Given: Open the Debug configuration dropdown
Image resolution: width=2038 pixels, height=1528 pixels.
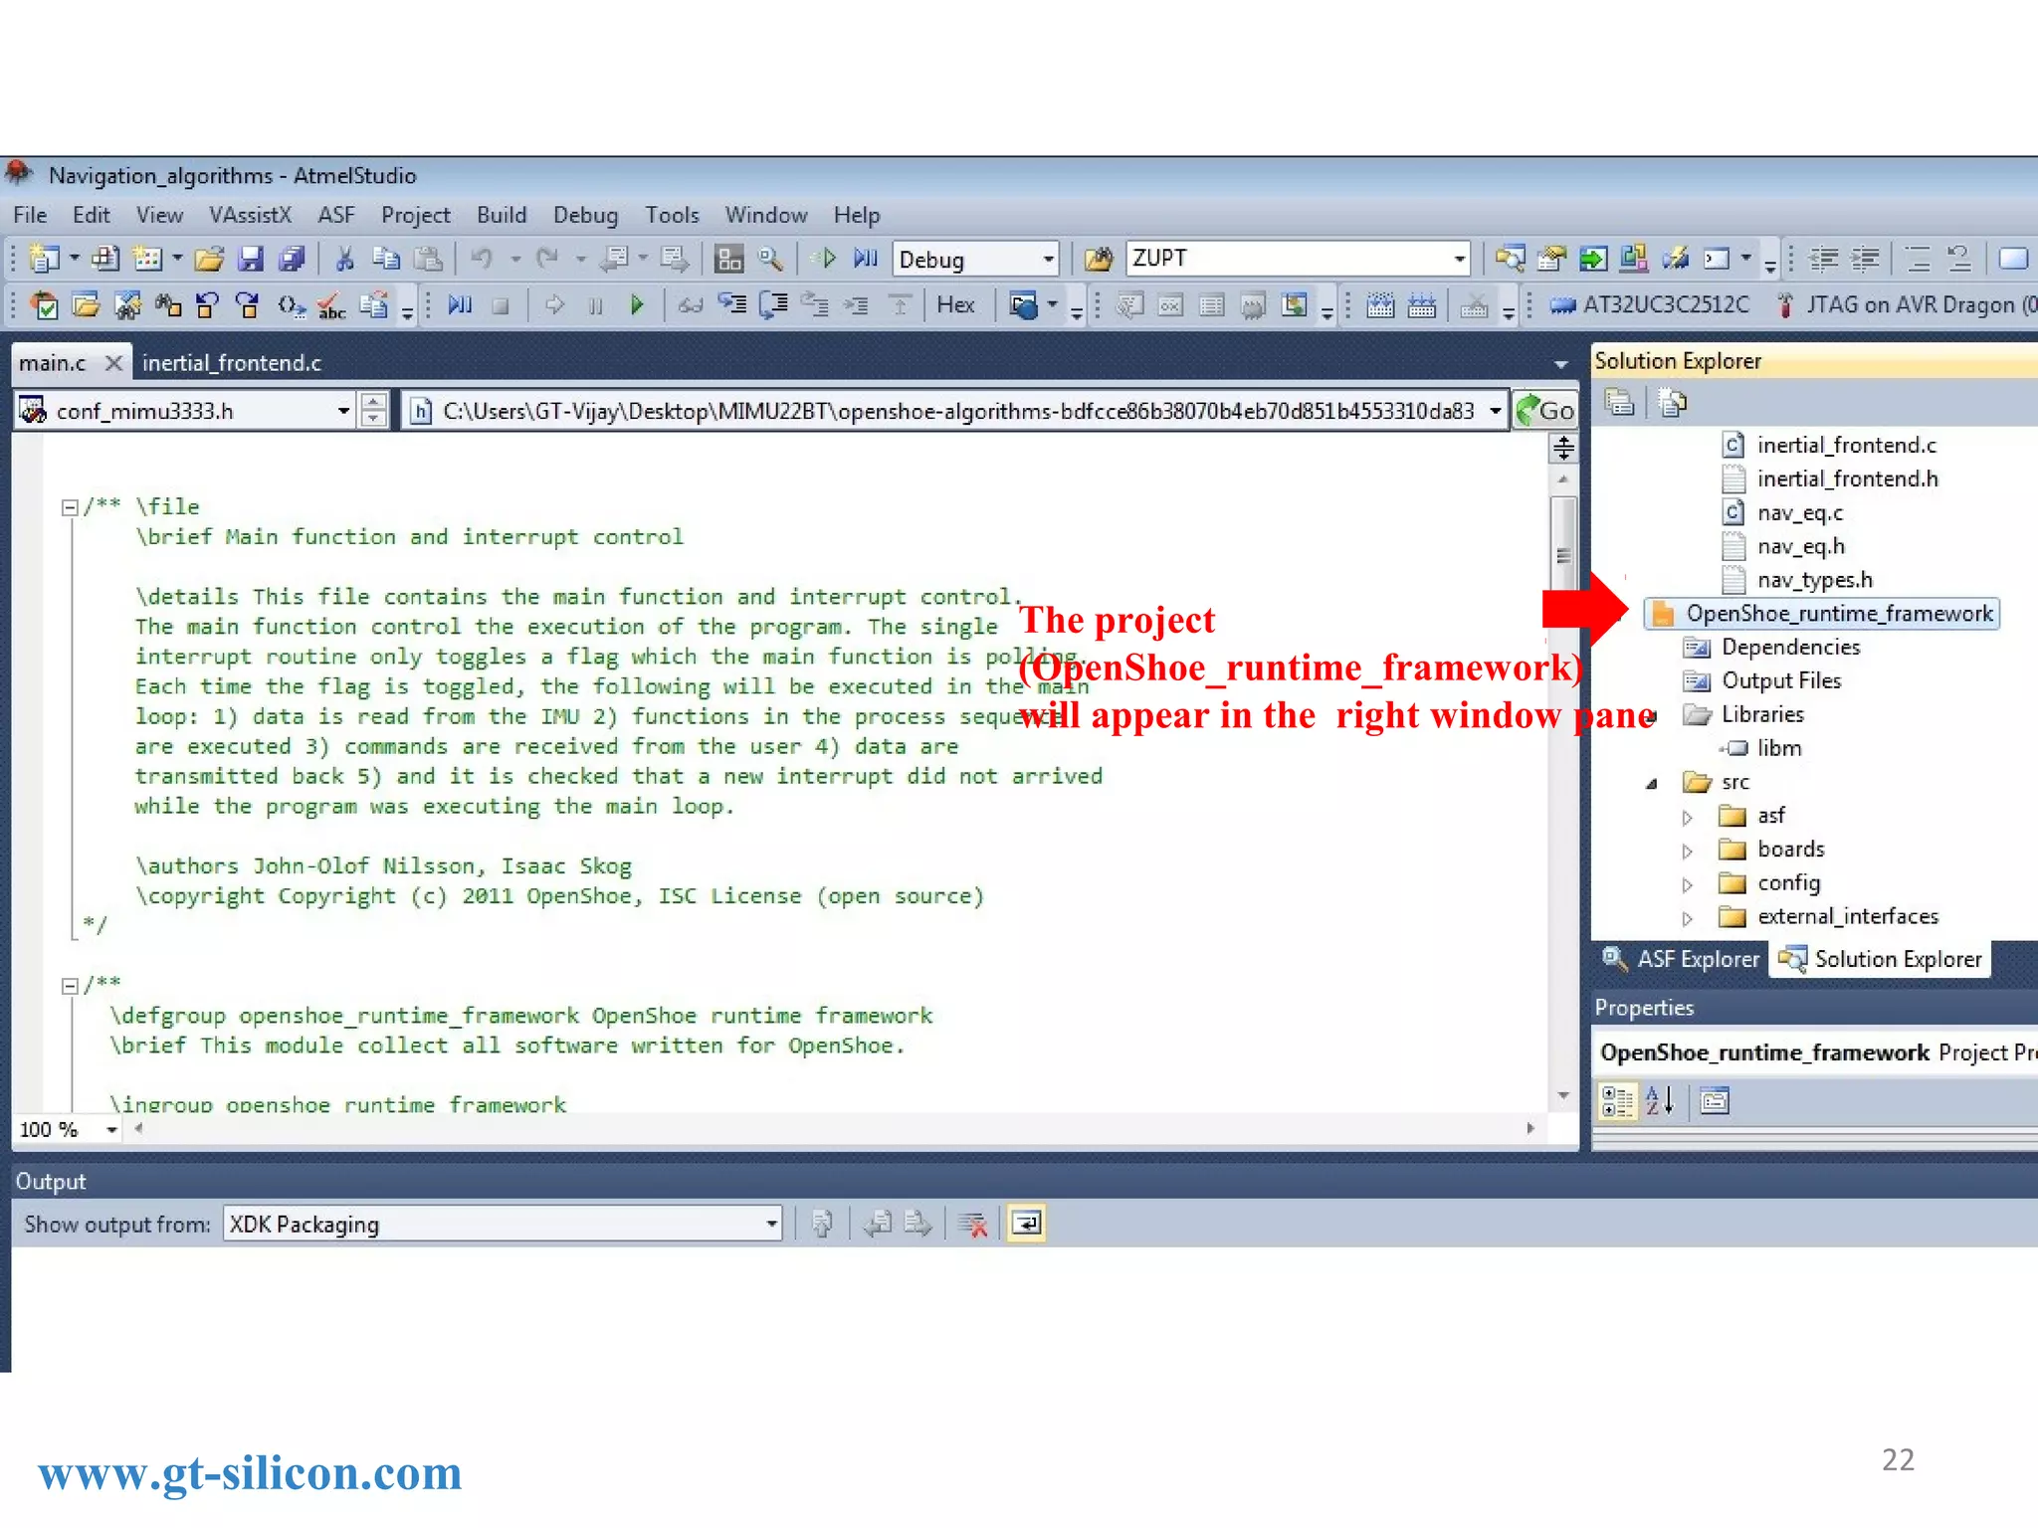Looking at the screenshot, I should point(1047,260).
